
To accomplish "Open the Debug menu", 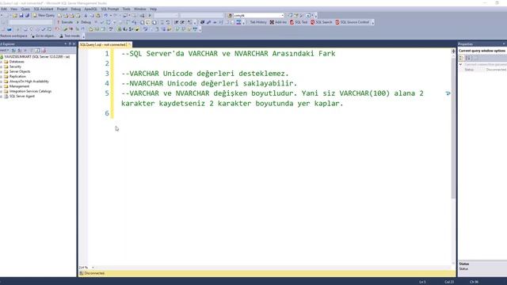I will point(76,9).
